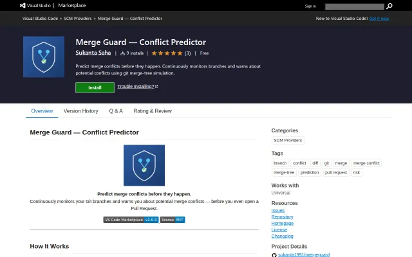This screenshot has width=412, height=257.
Task: Open Marketplace from the top bar
Action: (71, 5)
